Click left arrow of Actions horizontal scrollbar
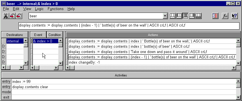The image size is (242, 101). pos(68,68)
